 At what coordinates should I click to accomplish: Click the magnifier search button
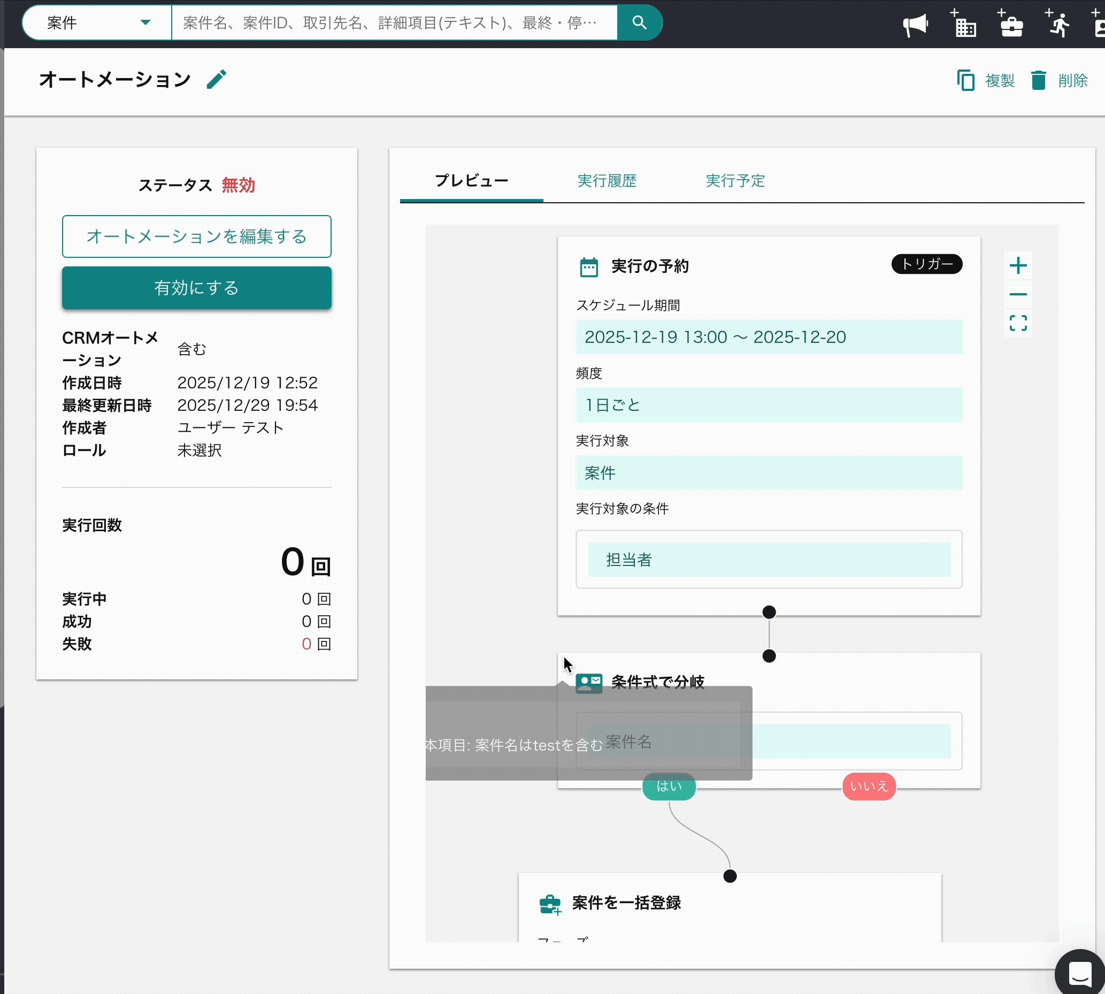tap(639, 22)
